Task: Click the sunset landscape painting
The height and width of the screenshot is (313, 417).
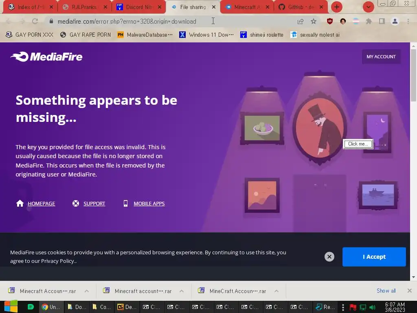Action: (262, 195)
